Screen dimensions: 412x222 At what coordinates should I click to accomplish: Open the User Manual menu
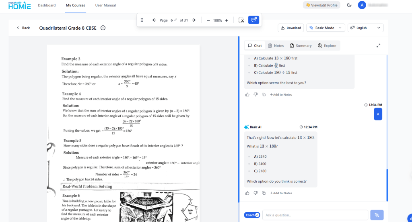tap(105, 5)
